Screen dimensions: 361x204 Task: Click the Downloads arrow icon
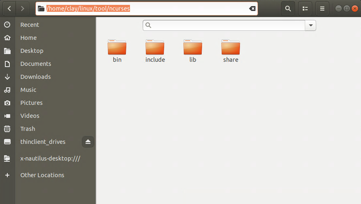pos(7,77)
